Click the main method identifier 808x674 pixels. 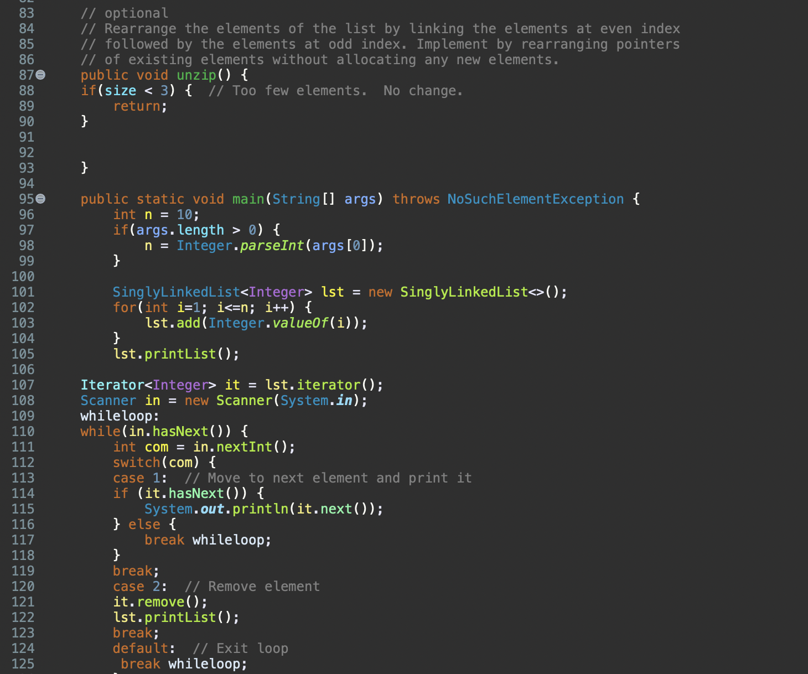click(248, 199)
